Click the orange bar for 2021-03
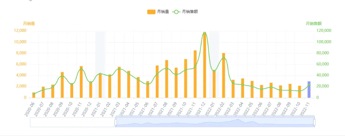The width and height of the screenshot is (345, 136). [119, 82]
